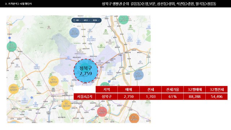Image resolution: width=231 pixels, height=130 pixels.
Task: Click the green bubble at map top right
Action: (x=123, y=19)
